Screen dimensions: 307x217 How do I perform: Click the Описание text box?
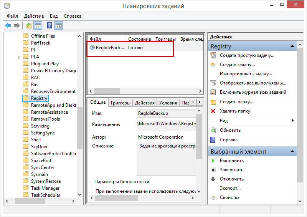tap(166, 159)
